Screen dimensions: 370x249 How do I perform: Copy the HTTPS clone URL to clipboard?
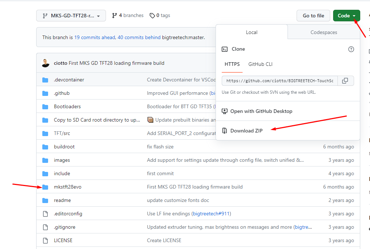point(345,81)
